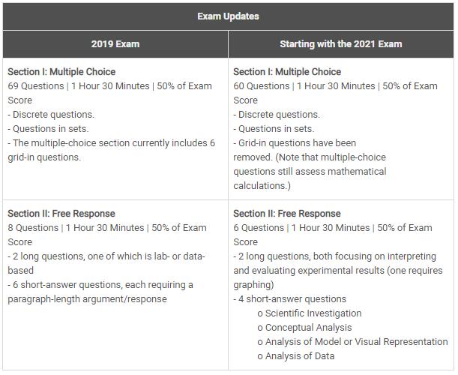Screen dimensions: 458x375
Task: Click 2019 Section I: Multiple Choice heading
Action: 61,72
